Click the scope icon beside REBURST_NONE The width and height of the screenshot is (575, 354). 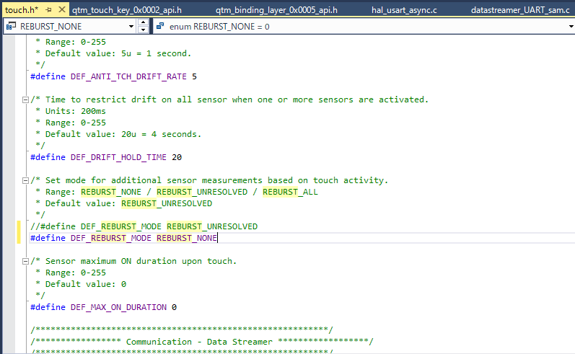11,27
